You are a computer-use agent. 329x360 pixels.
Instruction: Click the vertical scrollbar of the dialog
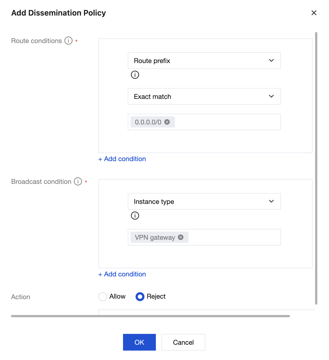pos(316,168)
